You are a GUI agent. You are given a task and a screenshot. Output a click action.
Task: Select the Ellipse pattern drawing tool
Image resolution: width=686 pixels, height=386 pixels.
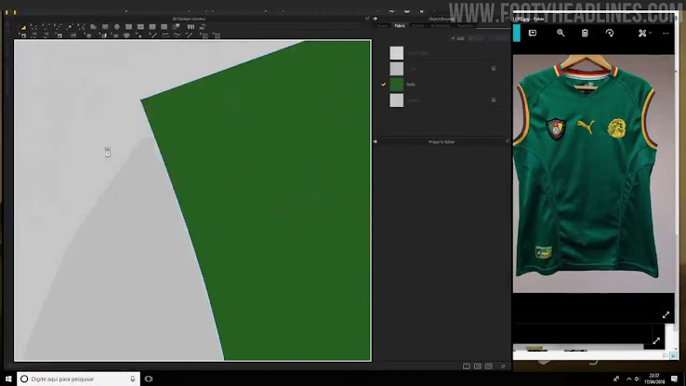[117, 27]
